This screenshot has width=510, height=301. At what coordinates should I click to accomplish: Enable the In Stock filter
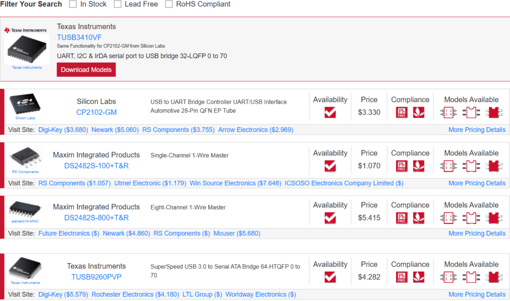[73, 4]
